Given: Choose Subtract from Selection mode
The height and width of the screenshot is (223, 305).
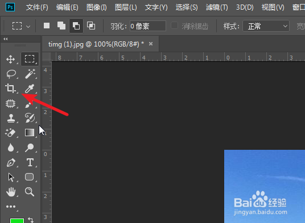Looking at the screenshot, I should click(76, 26).
